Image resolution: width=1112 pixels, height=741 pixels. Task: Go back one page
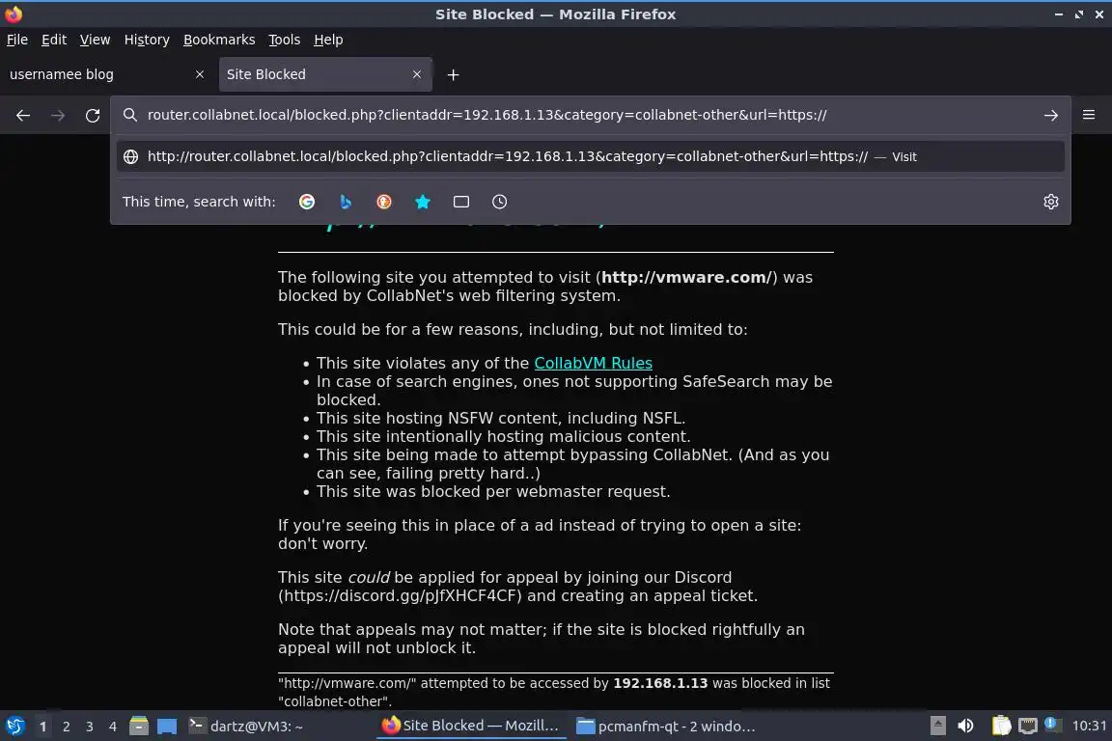pos(23,115)
